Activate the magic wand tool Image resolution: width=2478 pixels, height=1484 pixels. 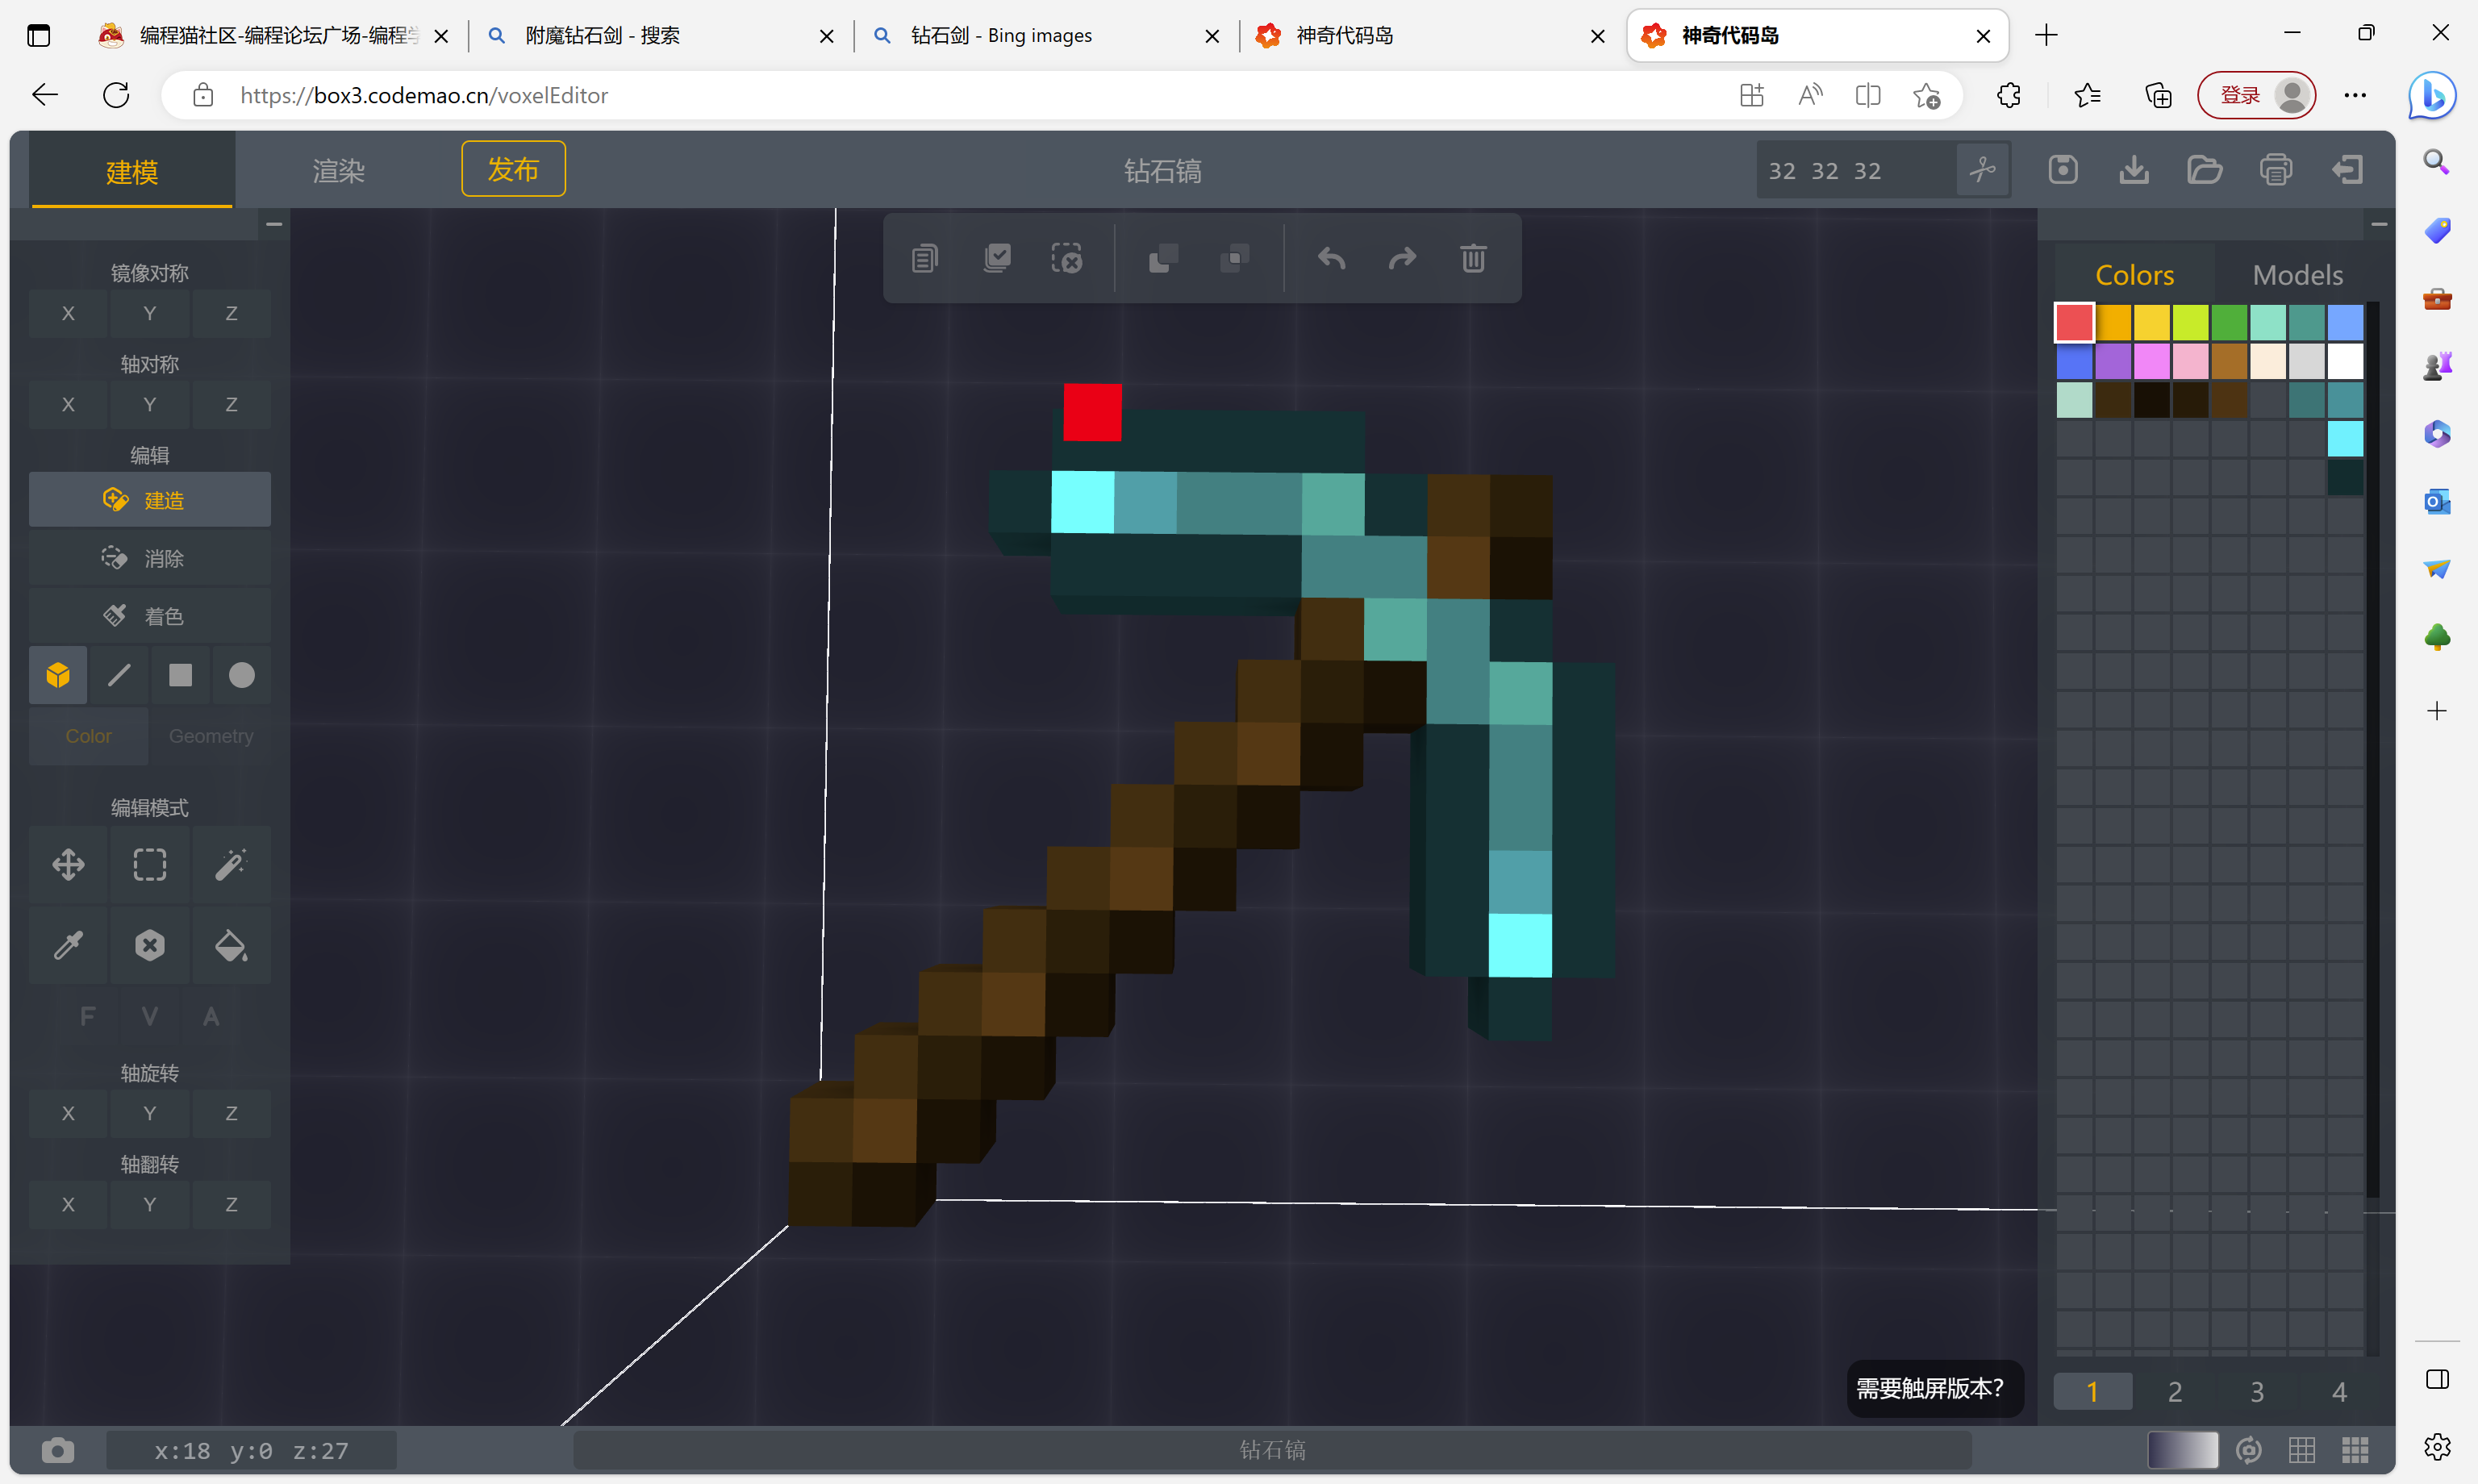click(231, 865)
